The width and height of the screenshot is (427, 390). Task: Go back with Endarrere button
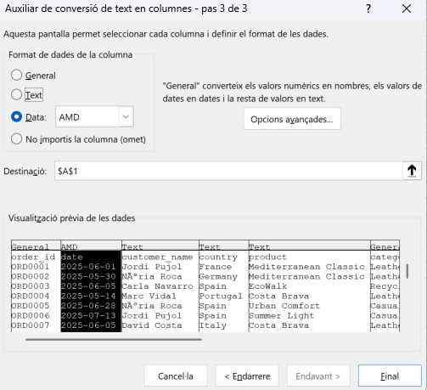coord(247,376)
